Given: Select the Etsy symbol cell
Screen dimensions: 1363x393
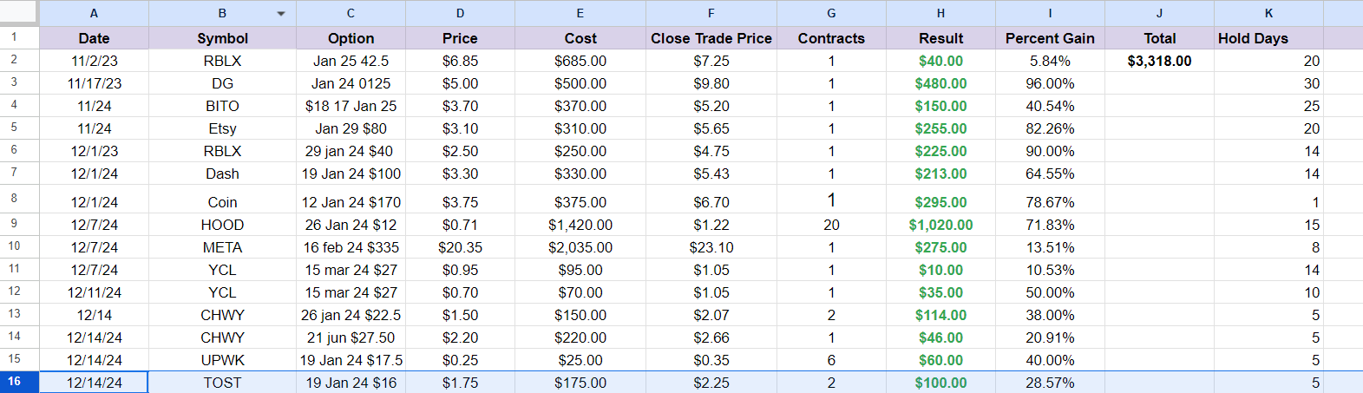Looking at the screenshot, I should pyautogui.click(x=222, y=128).
